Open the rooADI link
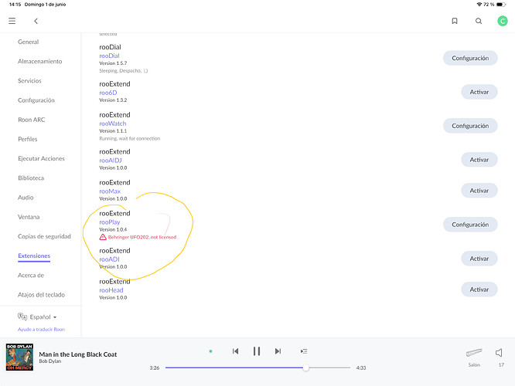This screenshot has height=386, width=515. tap(109, 259)
